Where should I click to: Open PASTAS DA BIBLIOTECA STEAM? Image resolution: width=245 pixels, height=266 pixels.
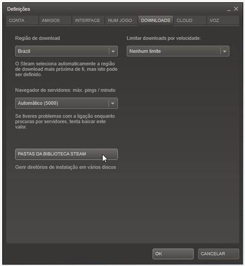pyautogui.click(x=66, y=154)
